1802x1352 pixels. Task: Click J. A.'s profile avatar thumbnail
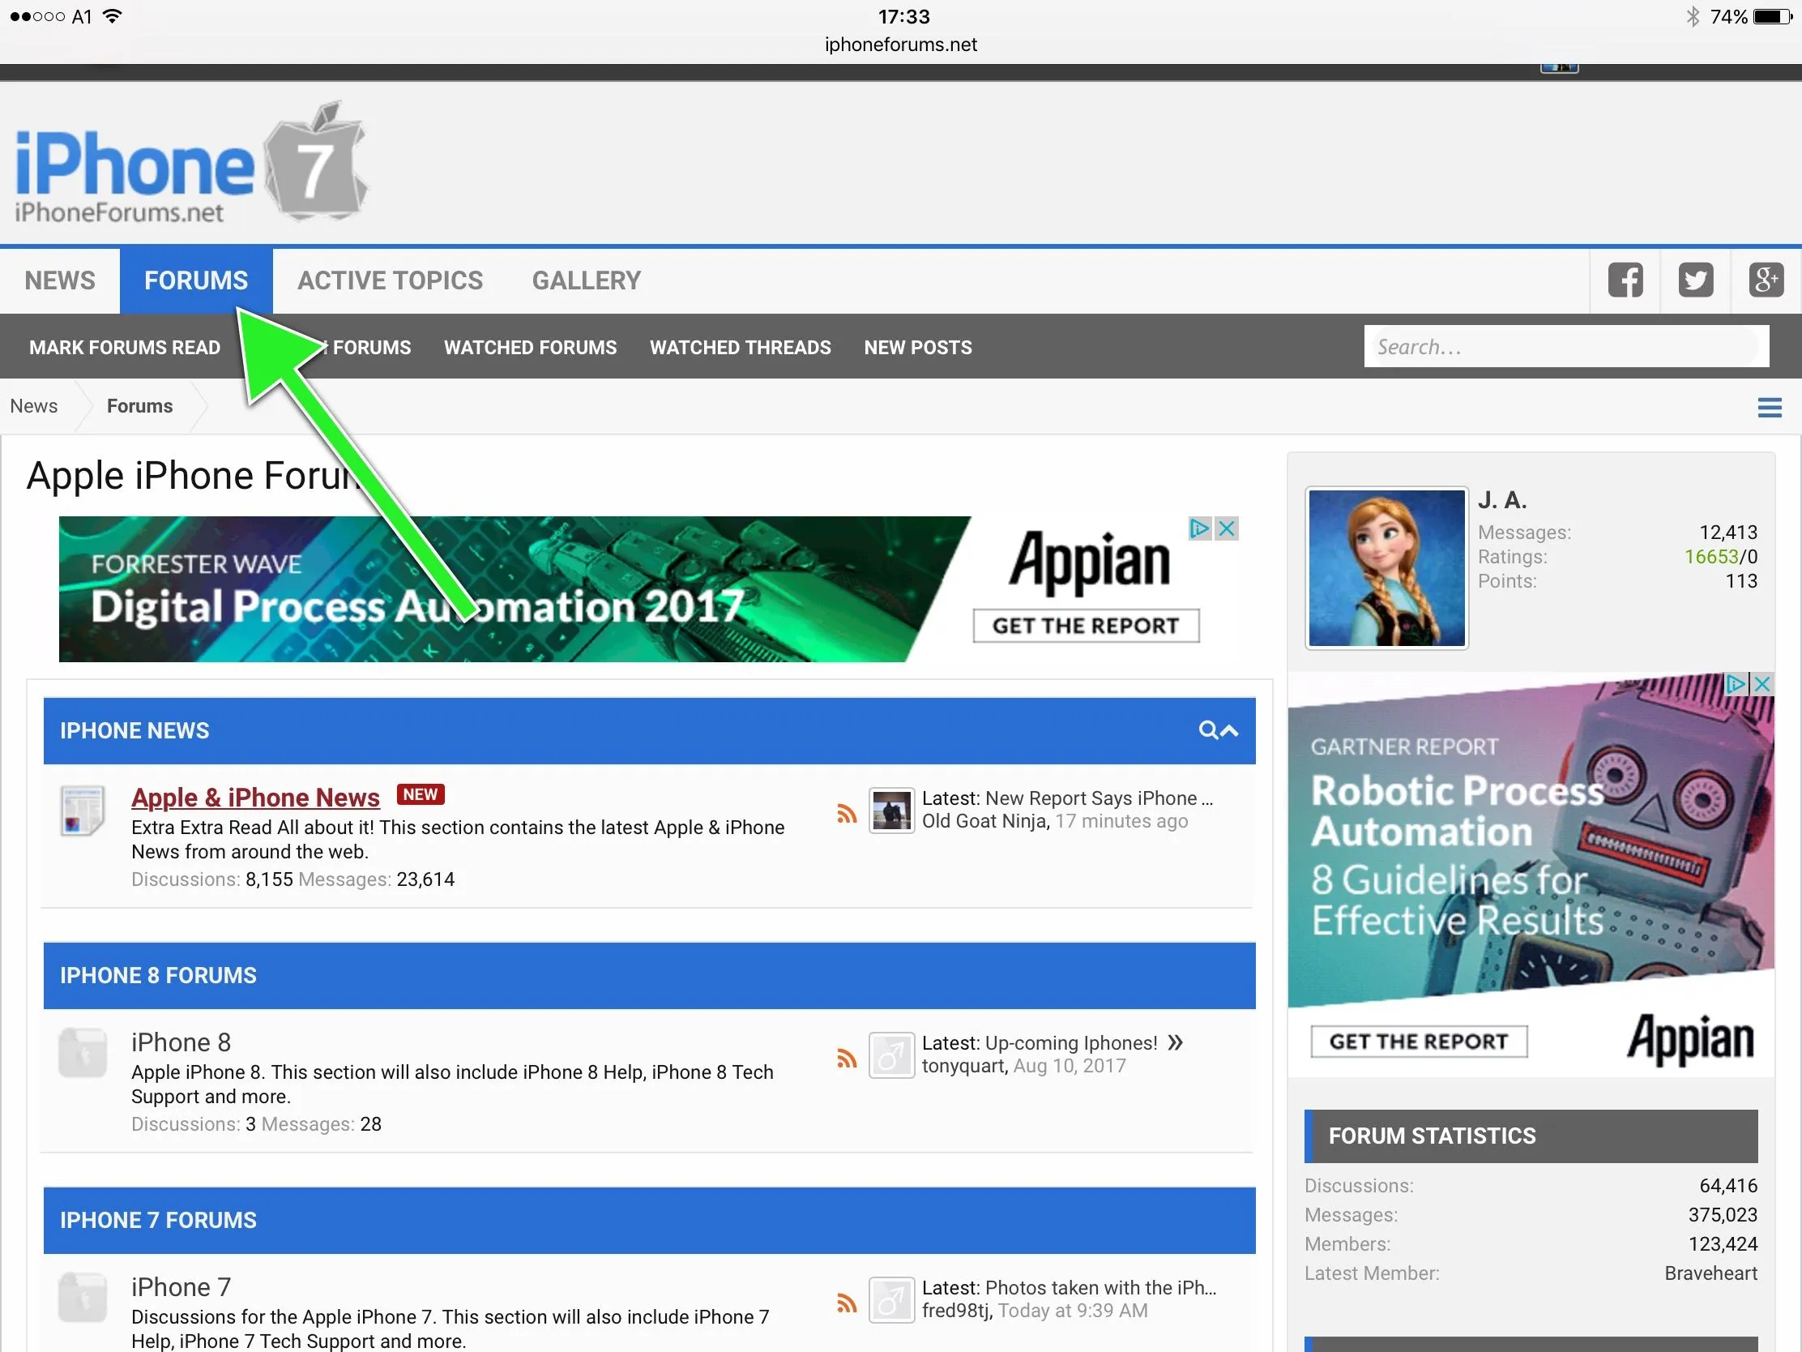coord(1386,567)
